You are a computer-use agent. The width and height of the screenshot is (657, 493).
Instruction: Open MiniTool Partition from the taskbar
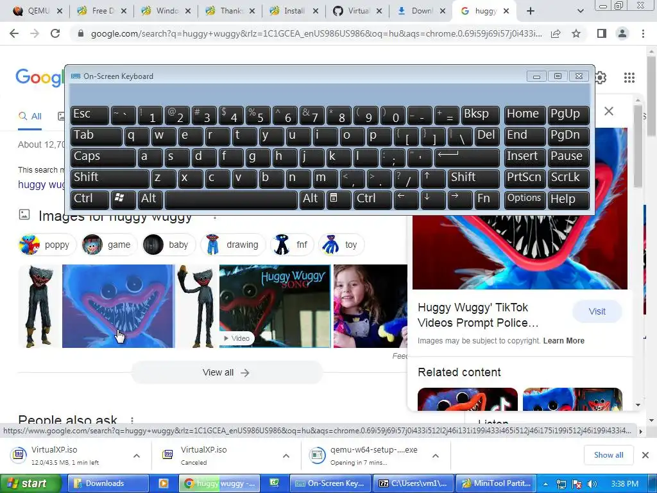[496, 483]
